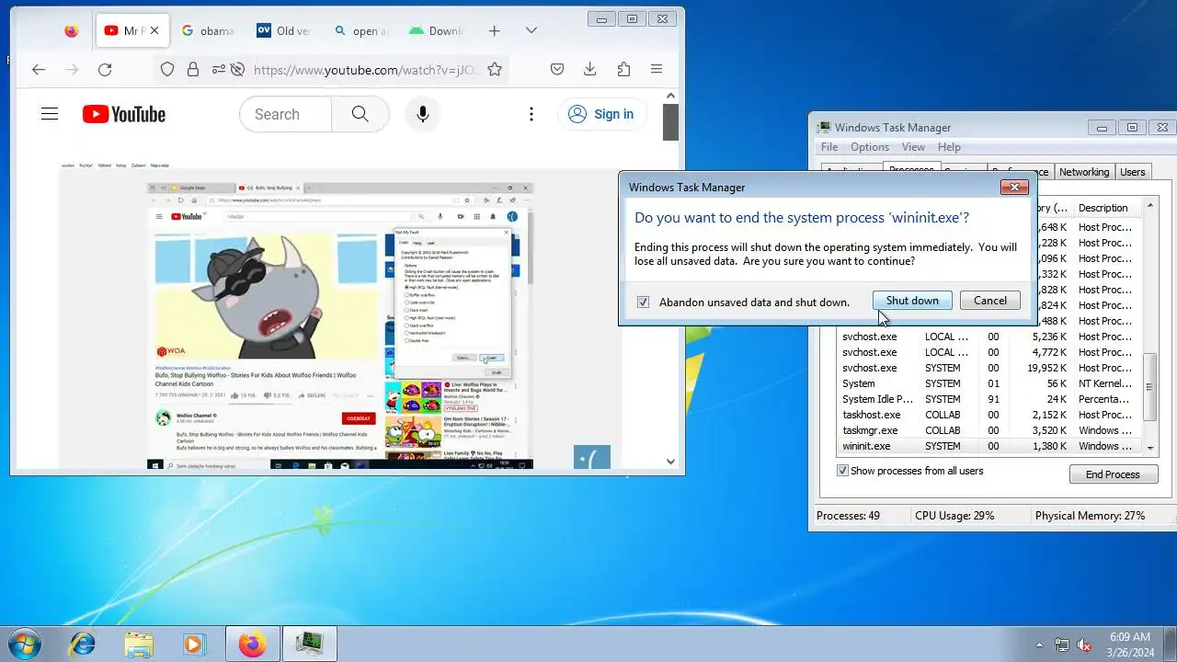This screenshot has width=1177, height=662.
Task: Click the 'Physical Memory: 27%' status text
Action: (1091, 516)
